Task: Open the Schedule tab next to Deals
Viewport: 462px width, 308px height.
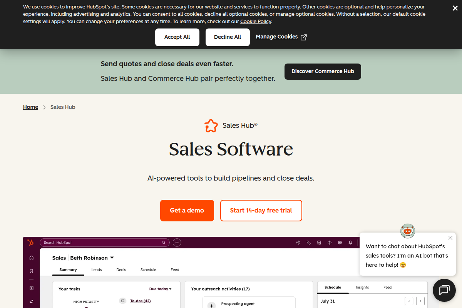Action: pyautogui.click(x=148, y=270)
